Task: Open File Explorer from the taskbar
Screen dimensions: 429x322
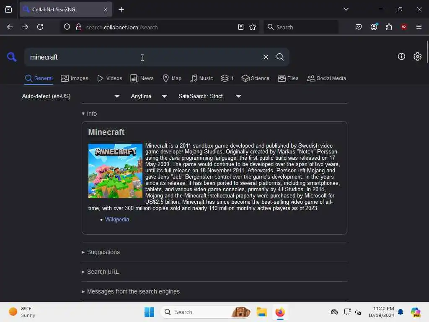Action: [261, 312]
